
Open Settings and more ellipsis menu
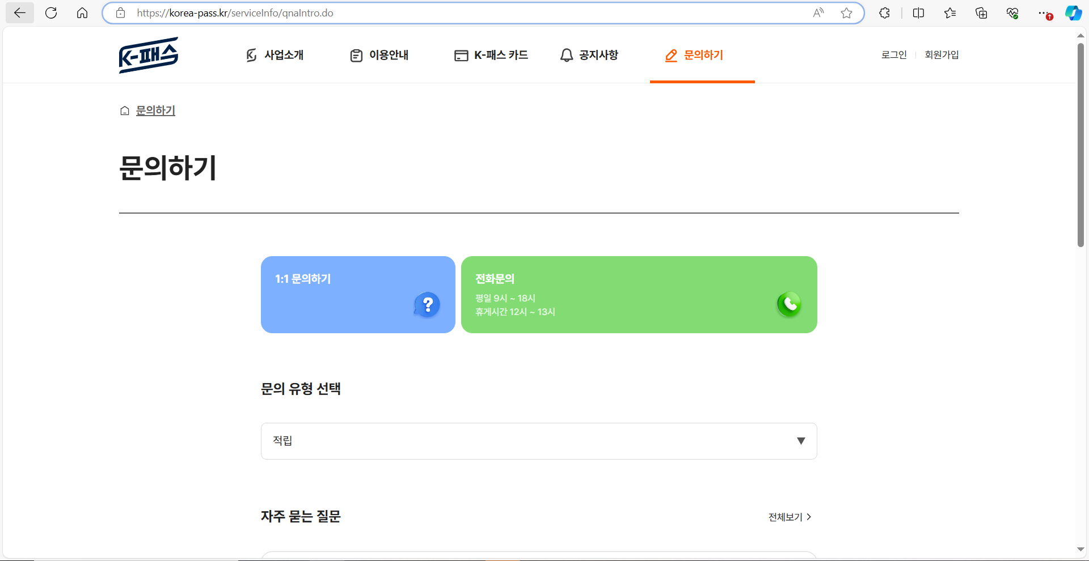coord(1044,13)
